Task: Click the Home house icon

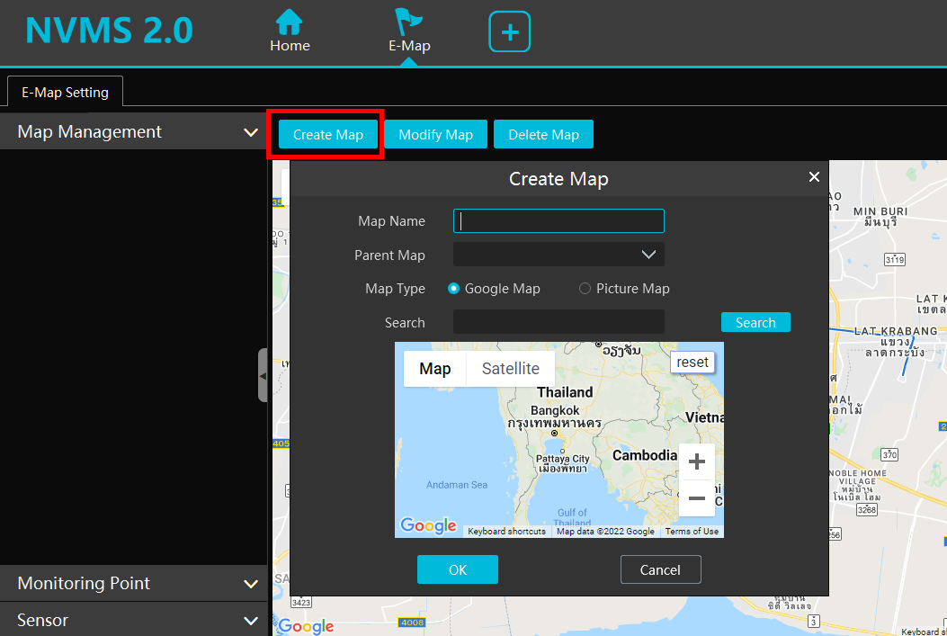Action: pos(289,22)
